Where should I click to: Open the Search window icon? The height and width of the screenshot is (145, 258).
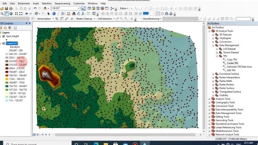pos(98,8)
